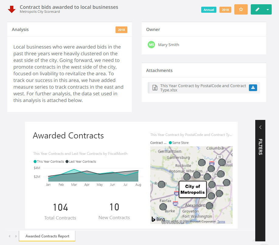279x245 pixels.
Task: Select the orange 2018 badge in the header
Action: tap(225, 9)
